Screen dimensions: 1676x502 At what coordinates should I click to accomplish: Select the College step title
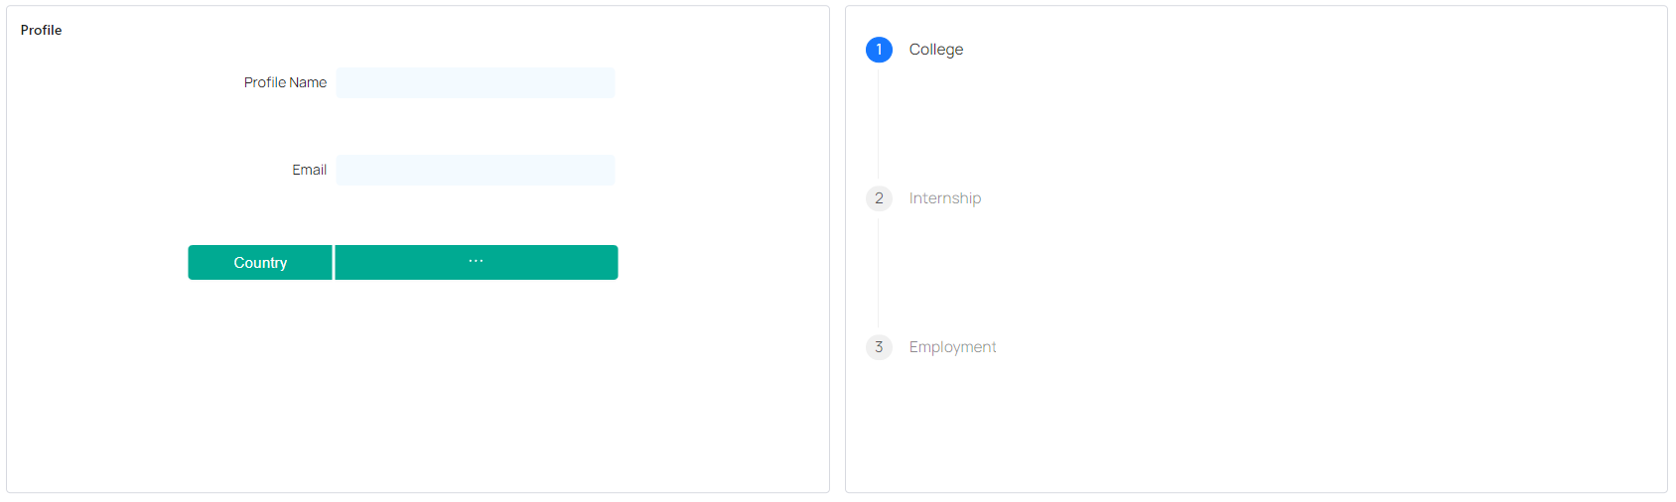(935, 50)
